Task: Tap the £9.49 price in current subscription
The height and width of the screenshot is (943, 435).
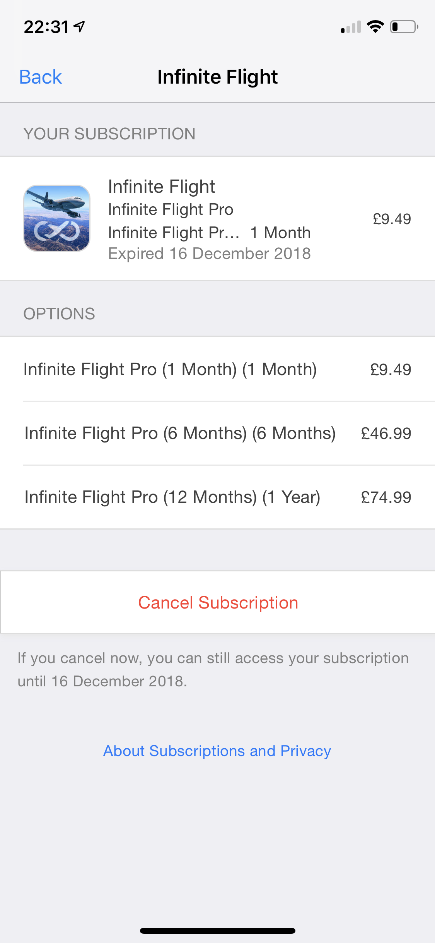Action: [x=392, y=219]
